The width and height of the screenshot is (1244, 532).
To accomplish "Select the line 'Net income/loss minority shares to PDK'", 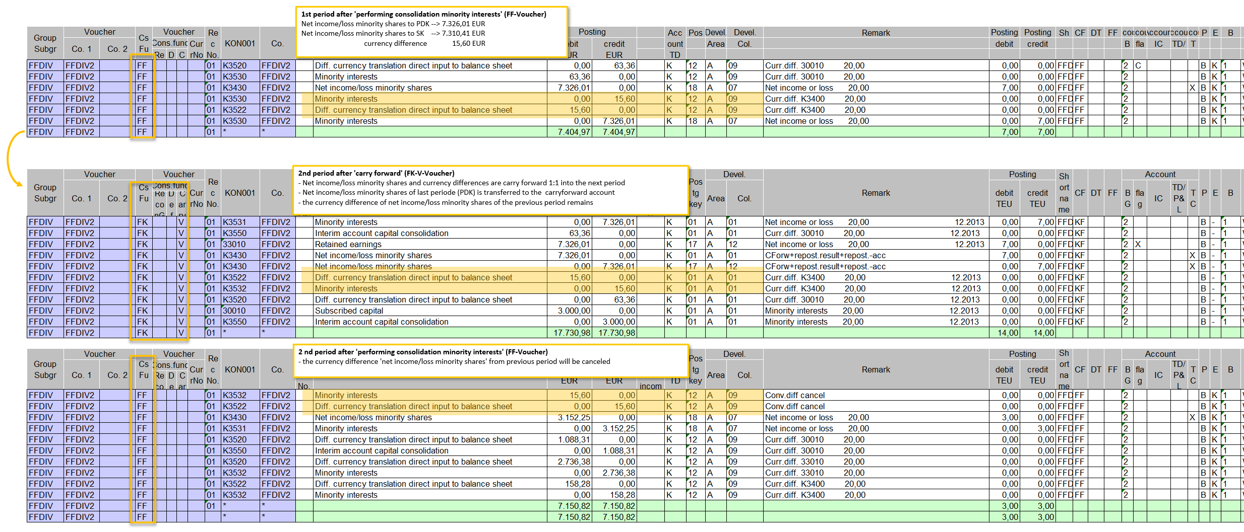I will [393, 24].
